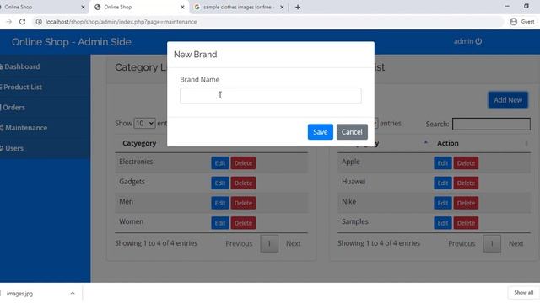The height and width of the screenshot is (303, 540).
Task: Delete the Men category
Action: [x=243, y=203]
